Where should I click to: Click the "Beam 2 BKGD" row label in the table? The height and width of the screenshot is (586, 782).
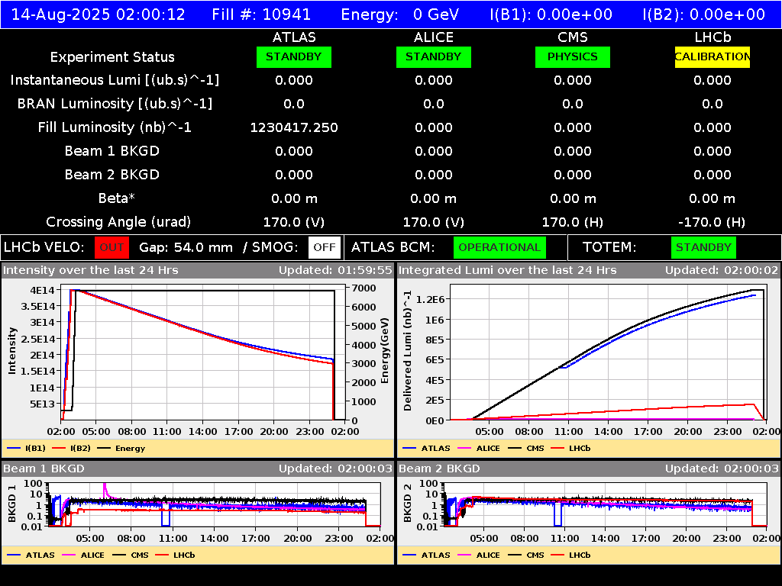pos(112,175)
